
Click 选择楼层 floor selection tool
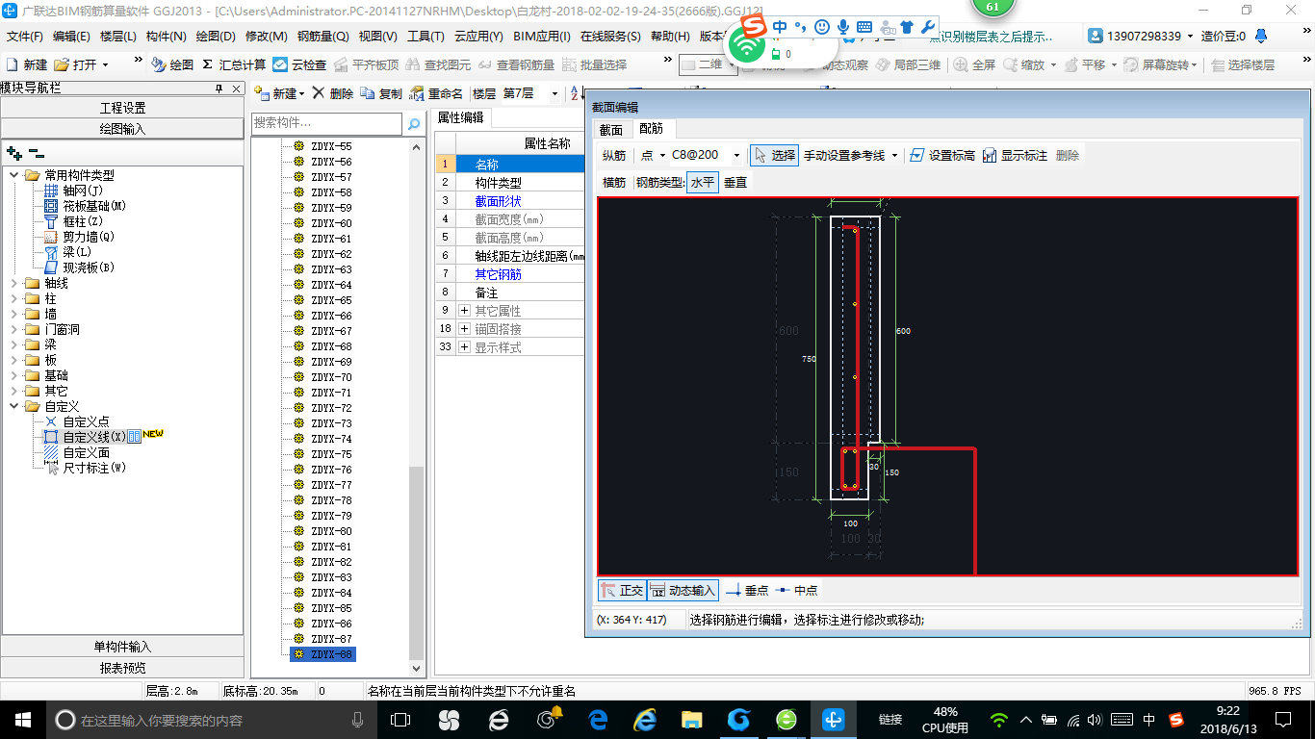(1243, 64)
